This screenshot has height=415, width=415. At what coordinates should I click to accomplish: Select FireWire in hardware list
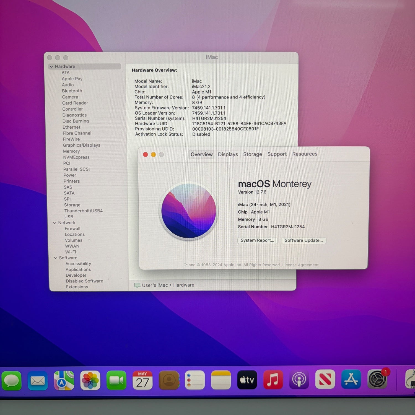(x=71, y=139)
